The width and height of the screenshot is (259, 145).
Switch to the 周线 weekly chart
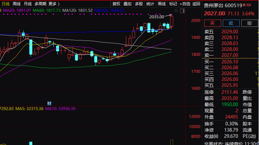pos(17,4)
